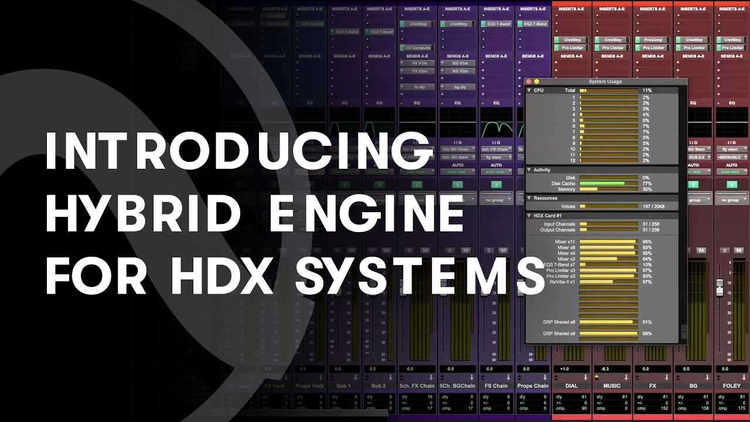Open the BG V2m send on 5Ch. BGChain

pos(456,71)
